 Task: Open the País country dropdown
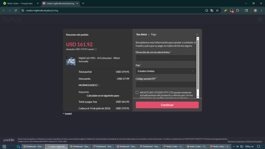point(166,71)
